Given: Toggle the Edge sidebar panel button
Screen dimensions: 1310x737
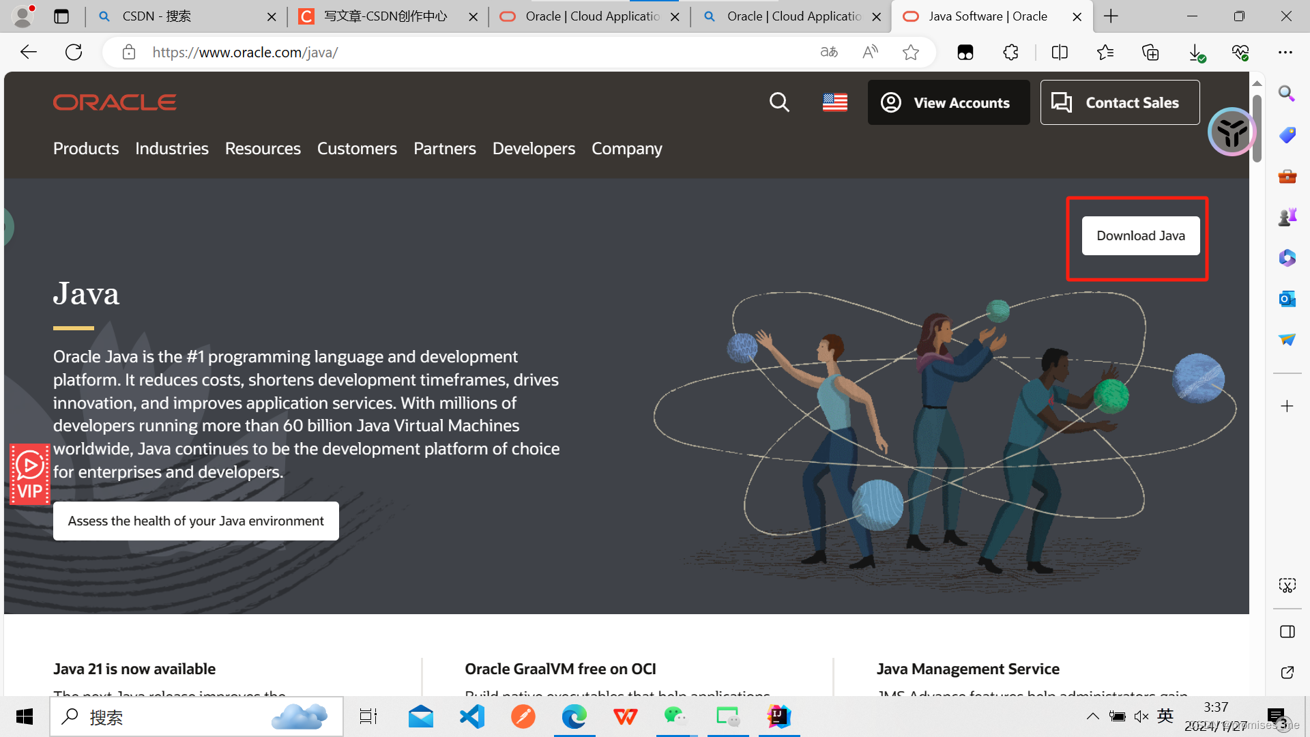Looking at the screenshot, I should 1287,631.
